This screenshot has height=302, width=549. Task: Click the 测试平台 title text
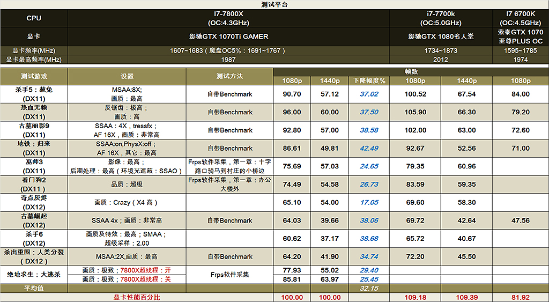point(274,4)
